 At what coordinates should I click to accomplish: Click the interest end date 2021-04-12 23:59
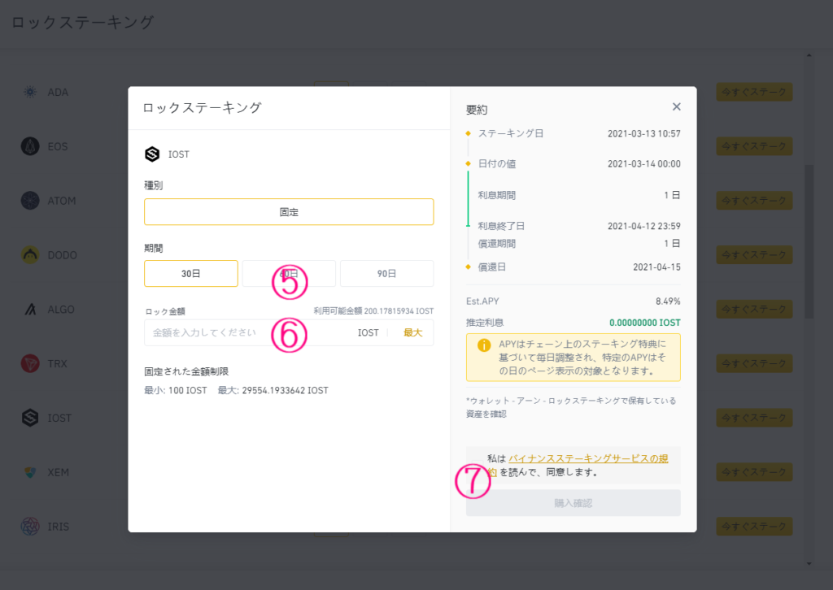(x=644, y=226)
